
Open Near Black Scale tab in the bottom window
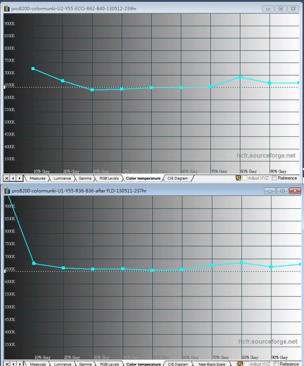pyautogui.click(x=212, y=364)
